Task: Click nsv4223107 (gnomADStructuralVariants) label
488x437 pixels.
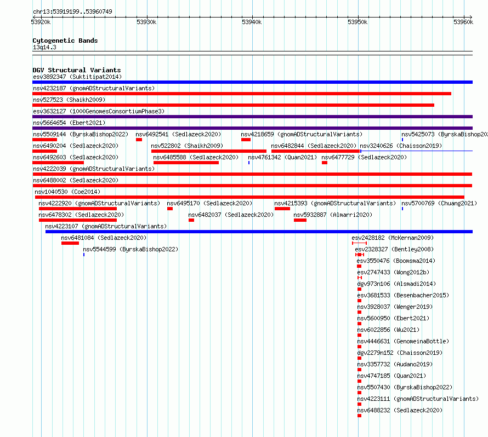Action: (106, 226)
